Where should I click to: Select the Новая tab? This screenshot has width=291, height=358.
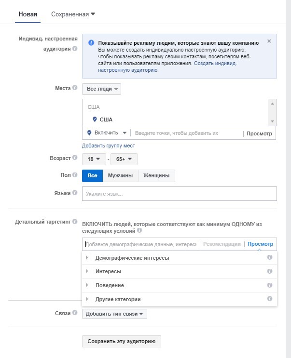(28, 14)
